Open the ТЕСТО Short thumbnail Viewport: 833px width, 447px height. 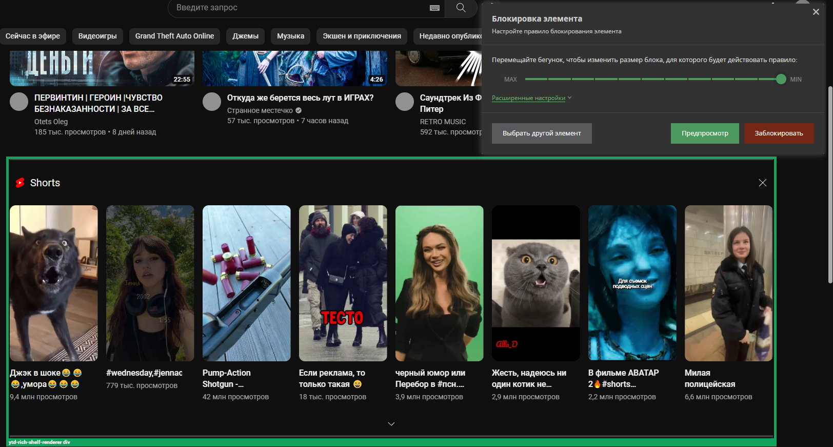(343, 283)
